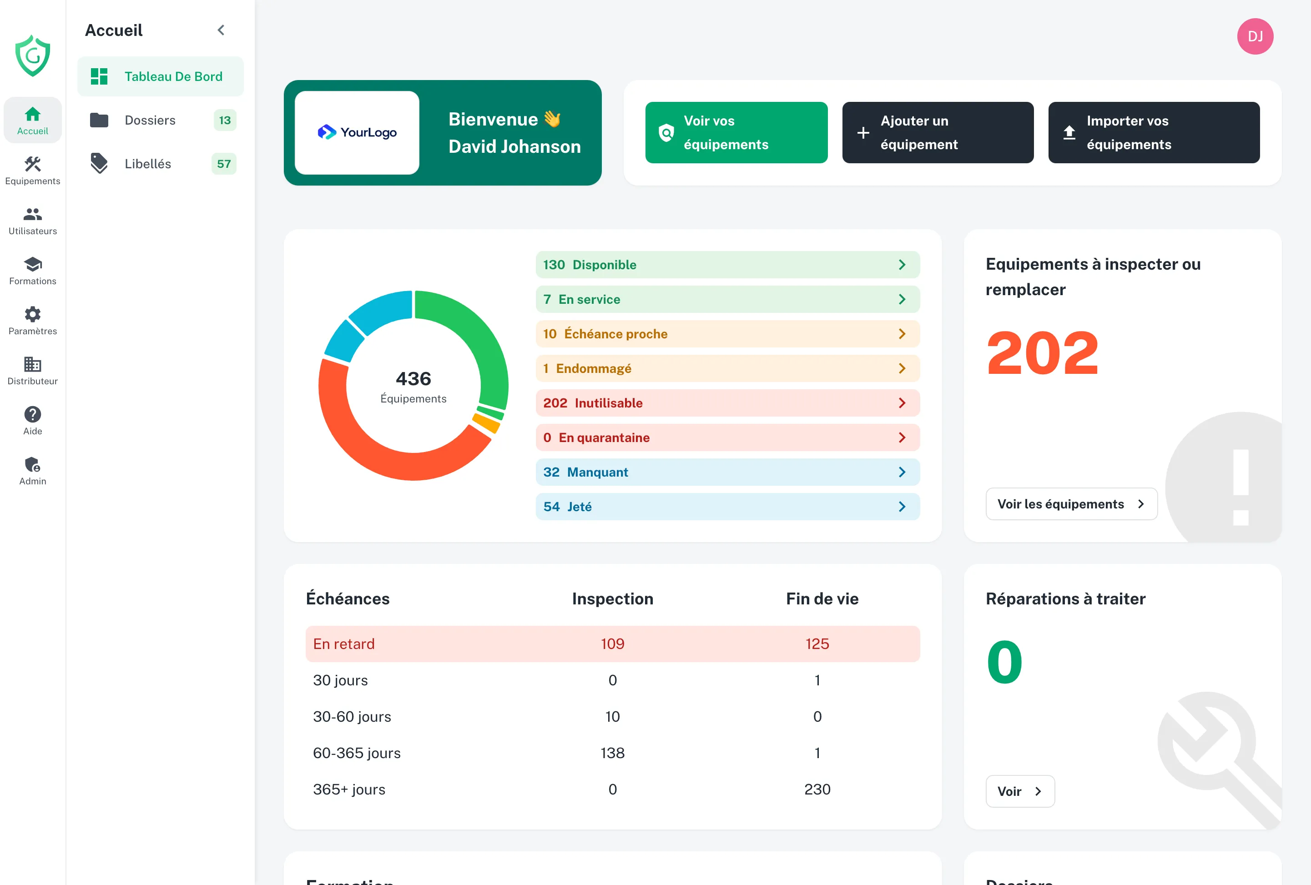Click the 10 Échéance proche status label
Viewport: 1311px width, 885px height.
tap(605, 334)
